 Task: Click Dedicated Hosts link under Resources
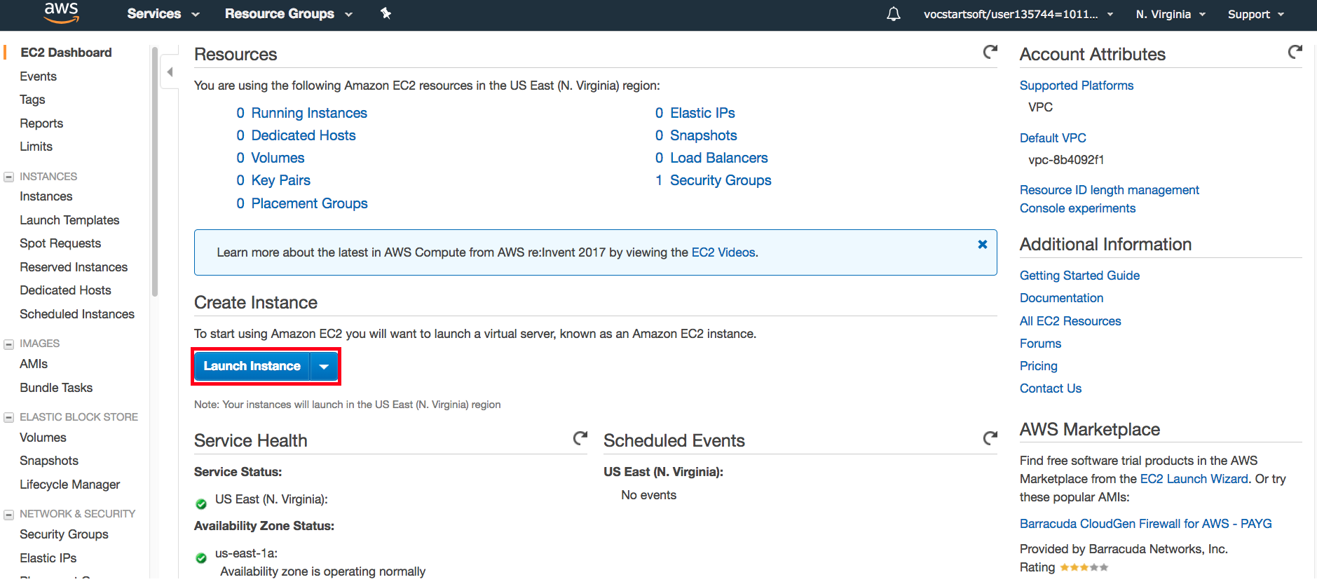click(303, 135)
